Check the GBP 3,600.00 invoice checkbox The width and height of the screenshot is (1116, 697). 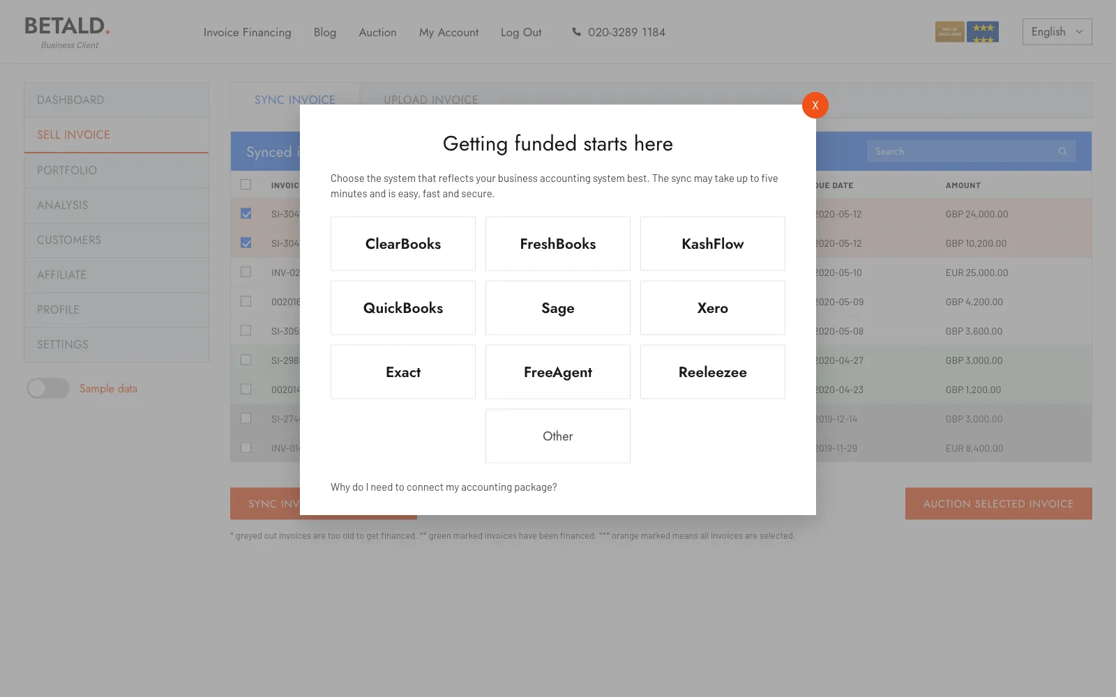click(246, 331)
